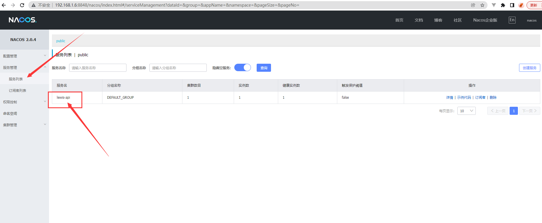The image size is (542, 223).
Task: Go back with browser back arrow
Action: click(4, 5)
